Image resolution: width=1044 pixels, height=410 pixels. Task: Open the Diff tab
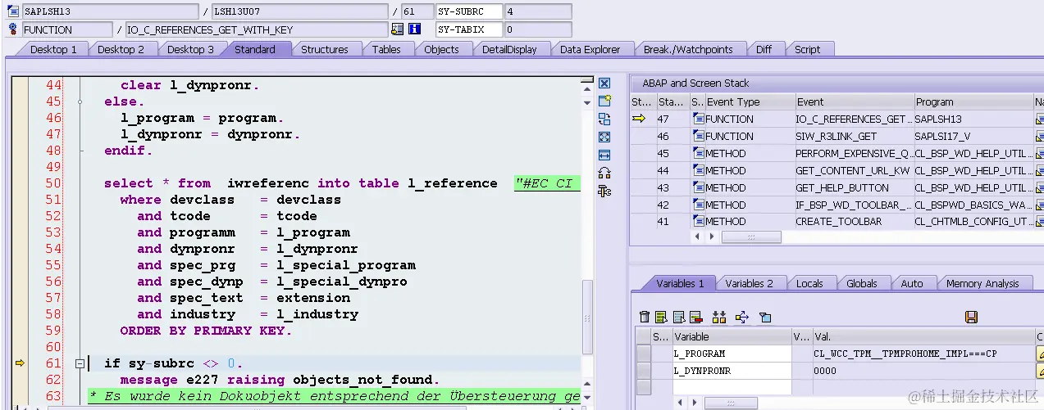click(x=764, y=49)
